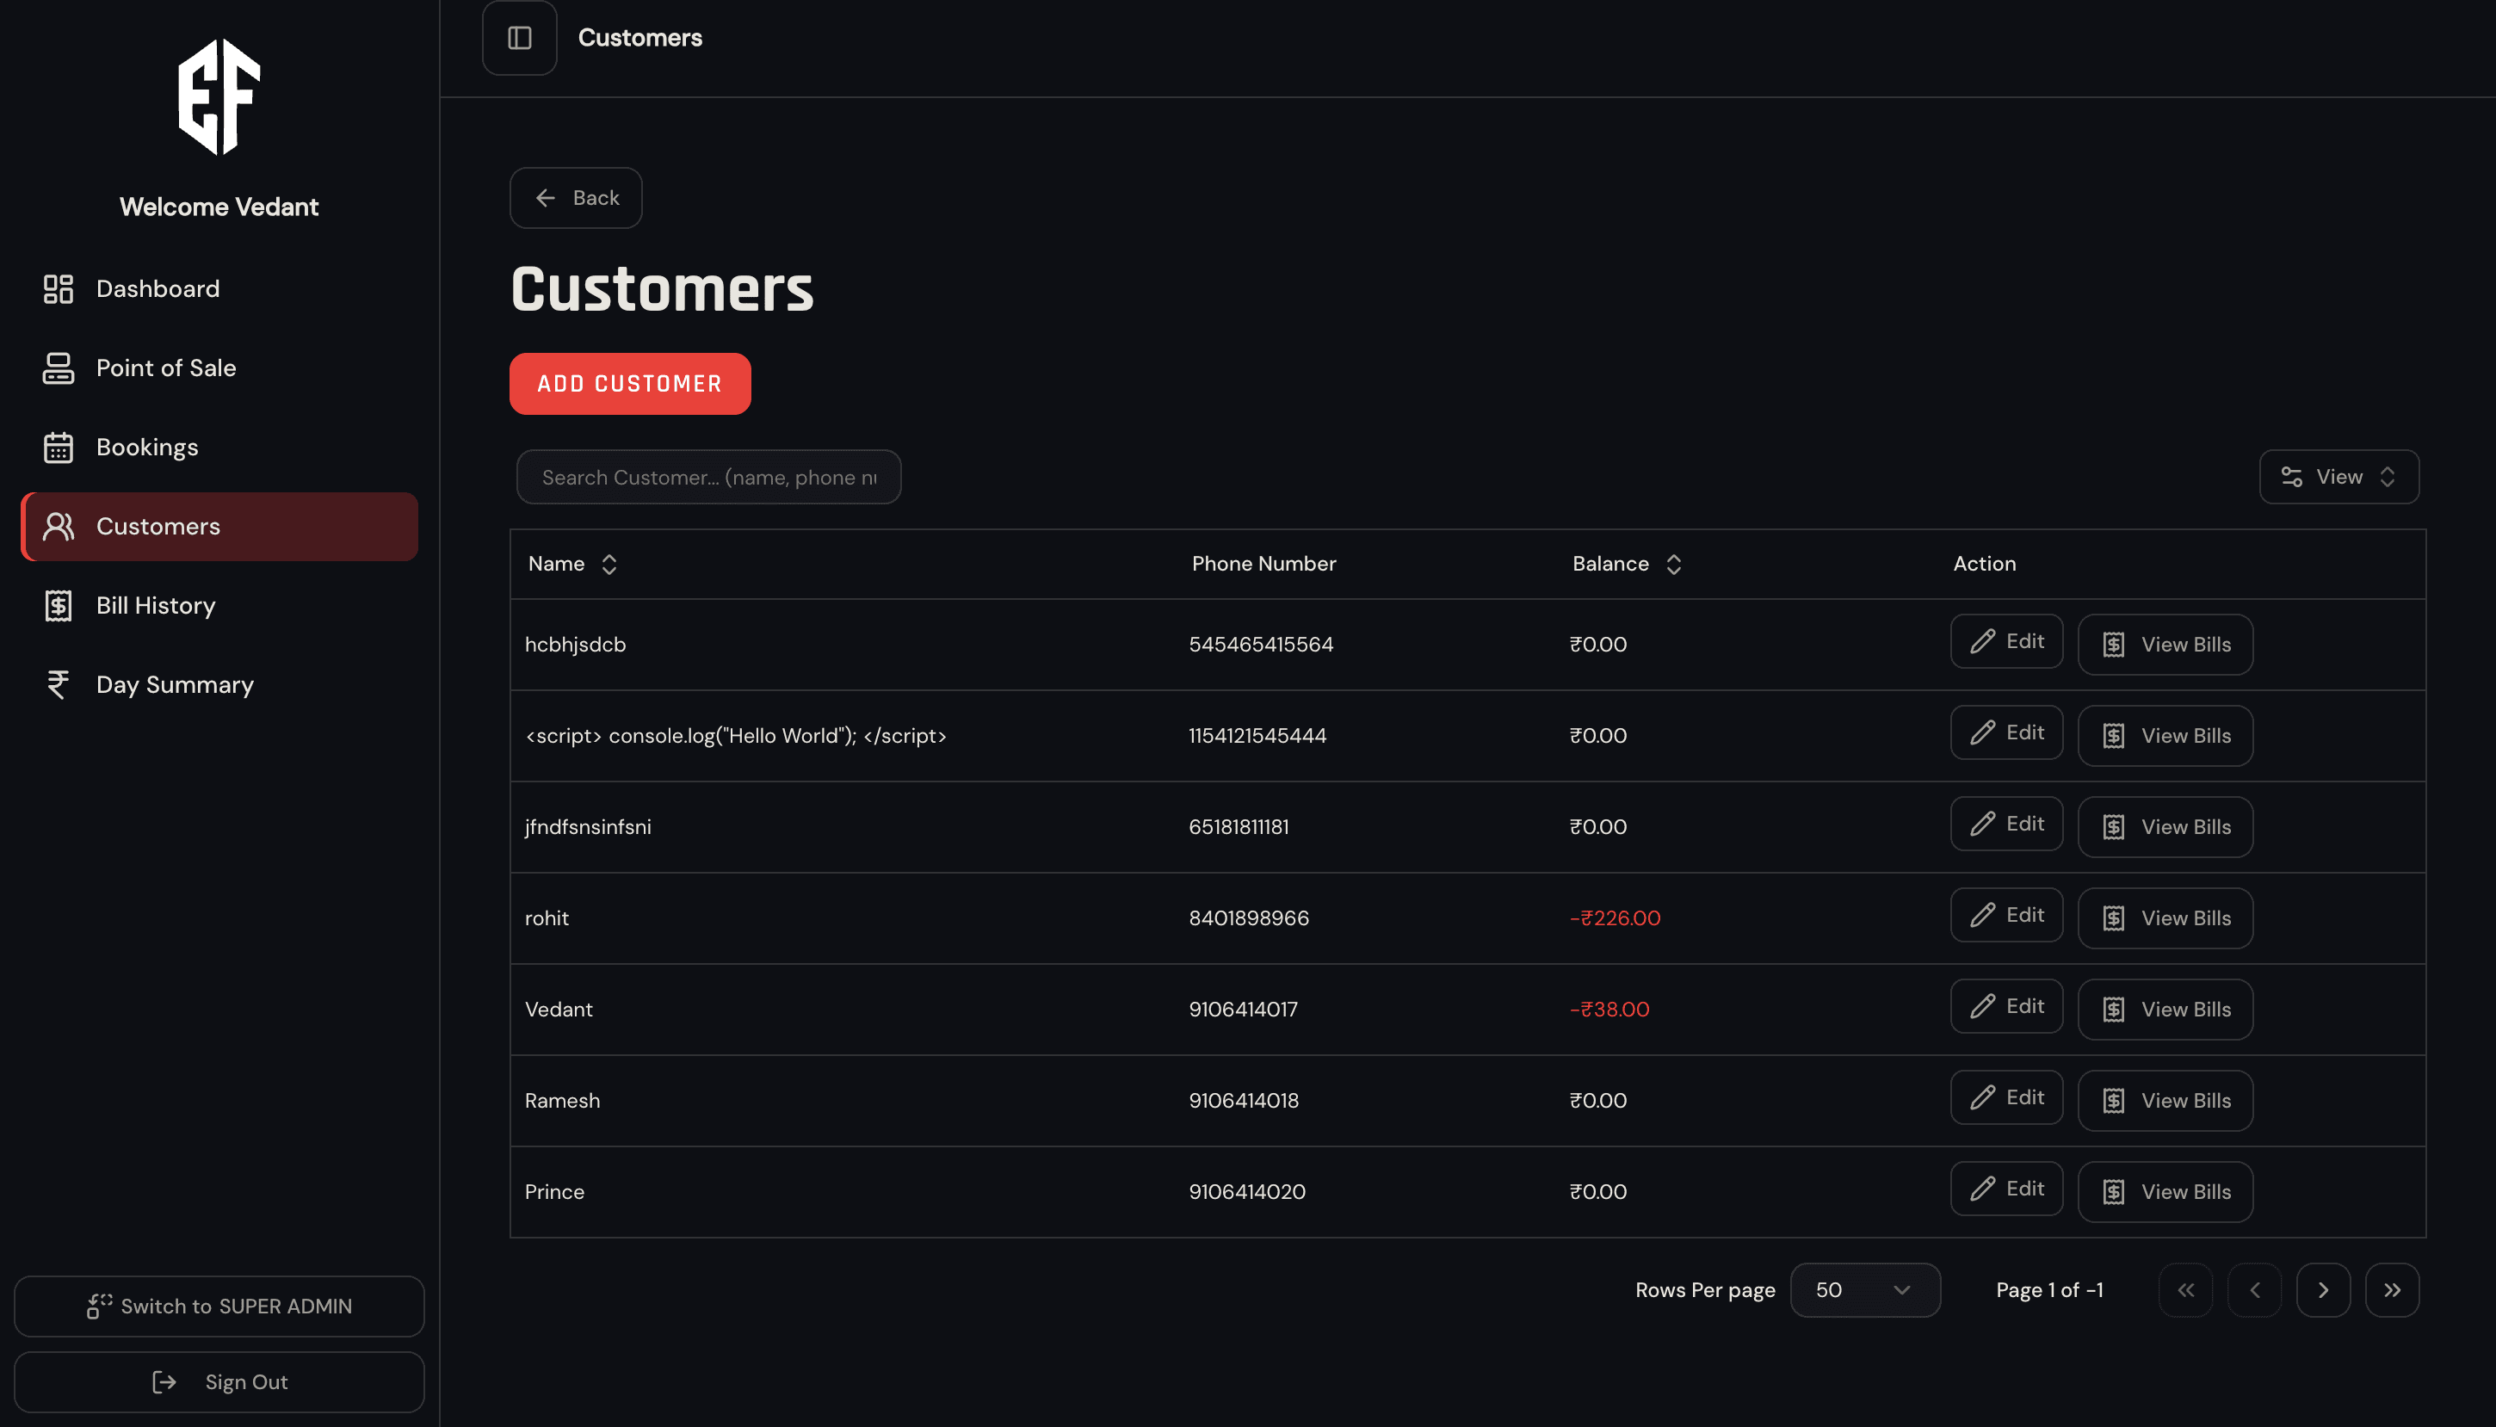Click the name Prince in table
The image size is (2496, 1427).
tap(554, 1192)
